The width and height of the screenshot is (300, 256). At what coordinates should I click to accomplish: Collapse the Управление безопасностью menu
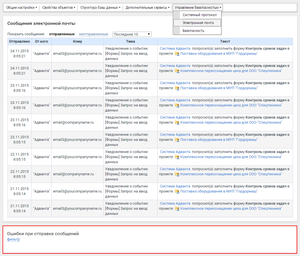(198, 8)
